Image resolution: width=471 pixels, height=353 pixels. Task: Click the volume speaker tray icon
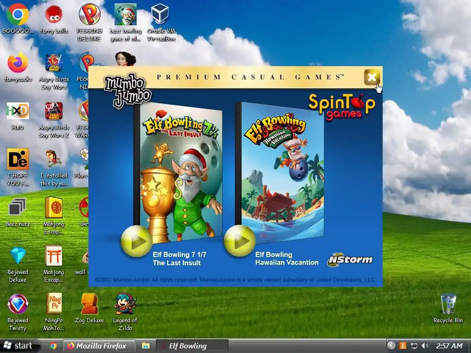coord(425,346)
